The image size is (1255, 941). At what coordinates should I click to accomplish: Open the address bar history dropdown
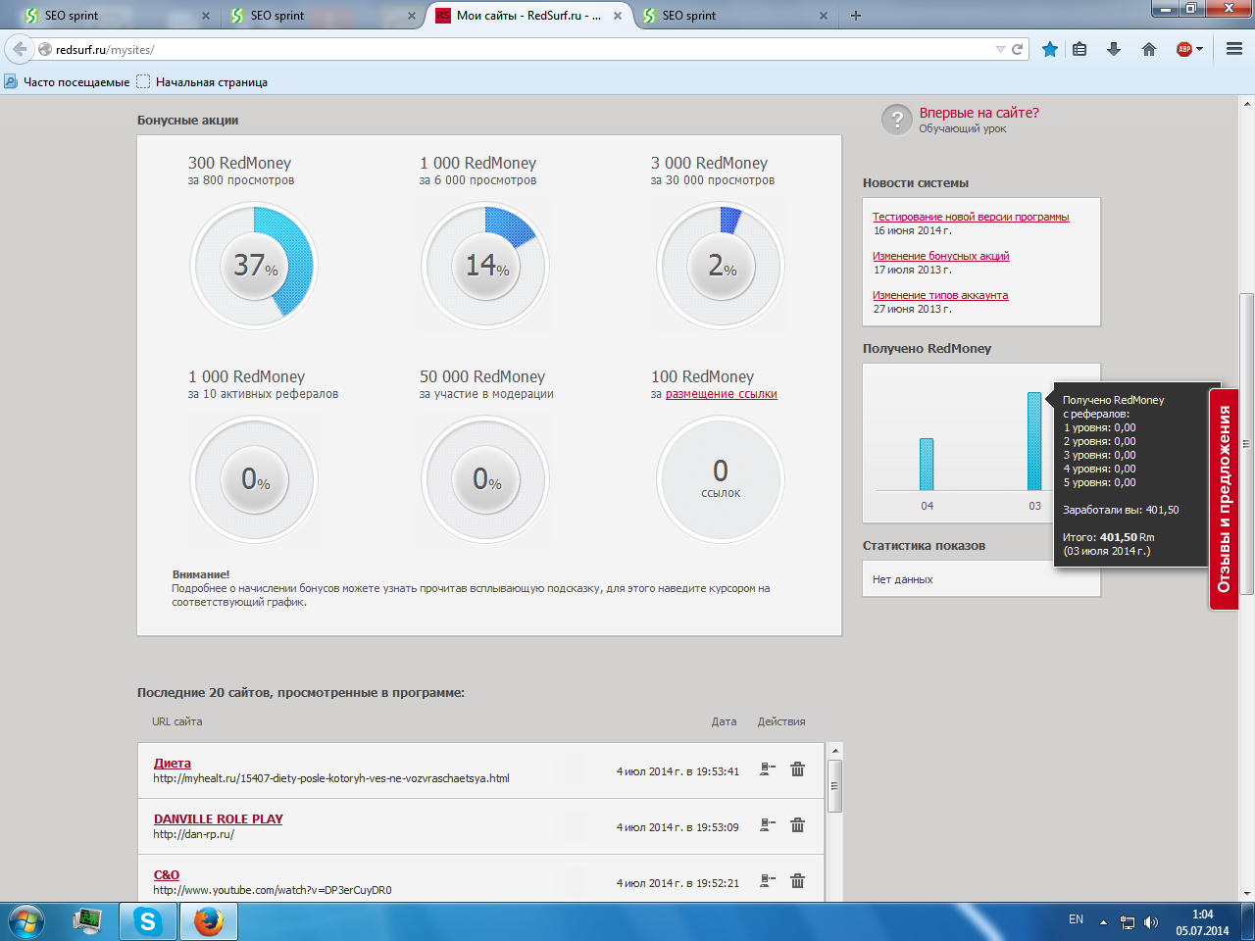1000,49
